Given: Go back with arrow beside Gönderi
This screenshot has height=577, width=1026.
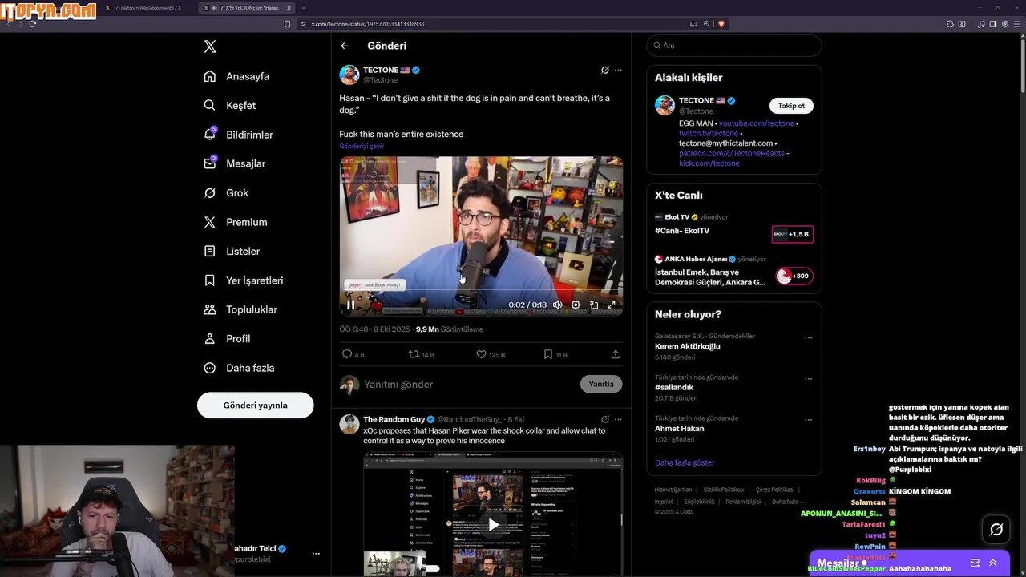Looking at the screenshot, I should 345,46.
